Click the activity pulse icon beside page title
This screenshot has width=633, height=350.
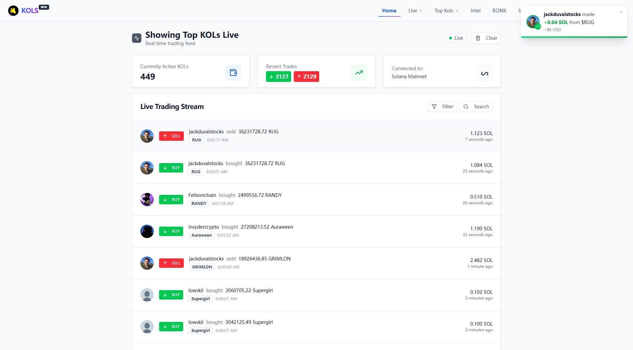click(x=137, y=38)
